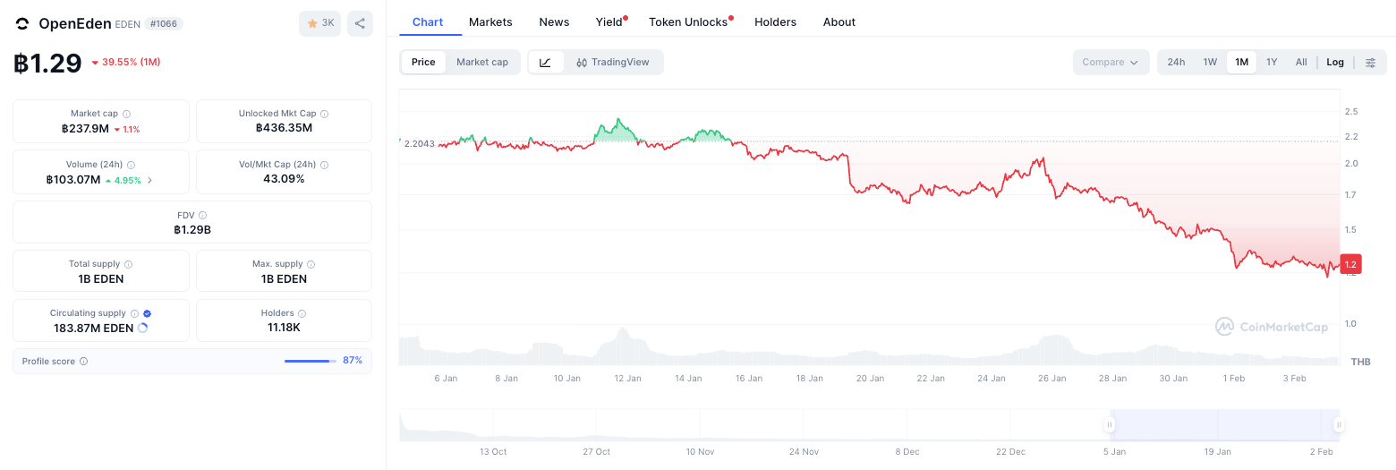Image resolution: width=1396 pixels, height=470 pixels.
Task: Click the Profile score progress bar
Action: click(311, 361)
